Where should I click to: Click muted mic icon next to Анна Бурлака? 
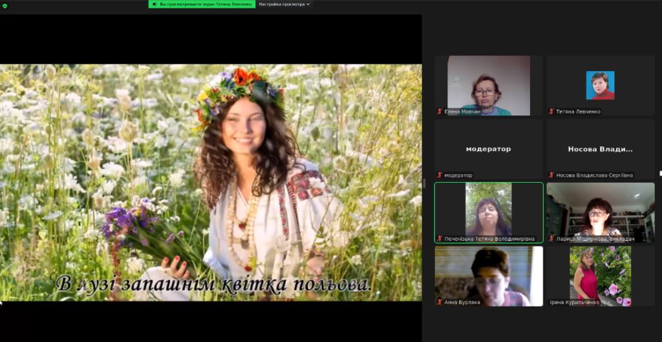(x=440, y=303)
